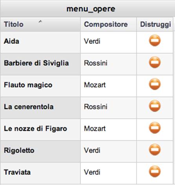Click the Distruggi icon for La cenerentola
Screen dimensions: 175x185
[155, 106]
